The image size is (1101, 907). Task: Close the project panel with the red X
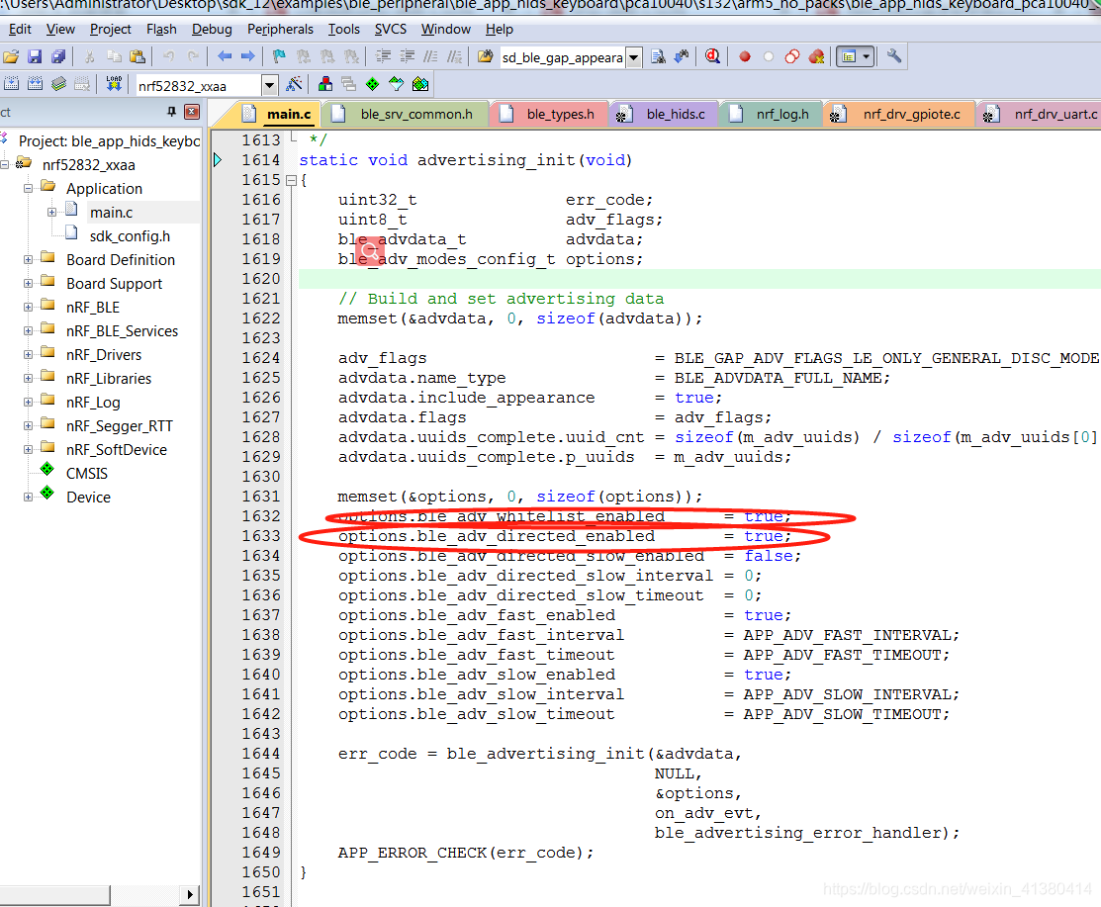pos(192,112)
